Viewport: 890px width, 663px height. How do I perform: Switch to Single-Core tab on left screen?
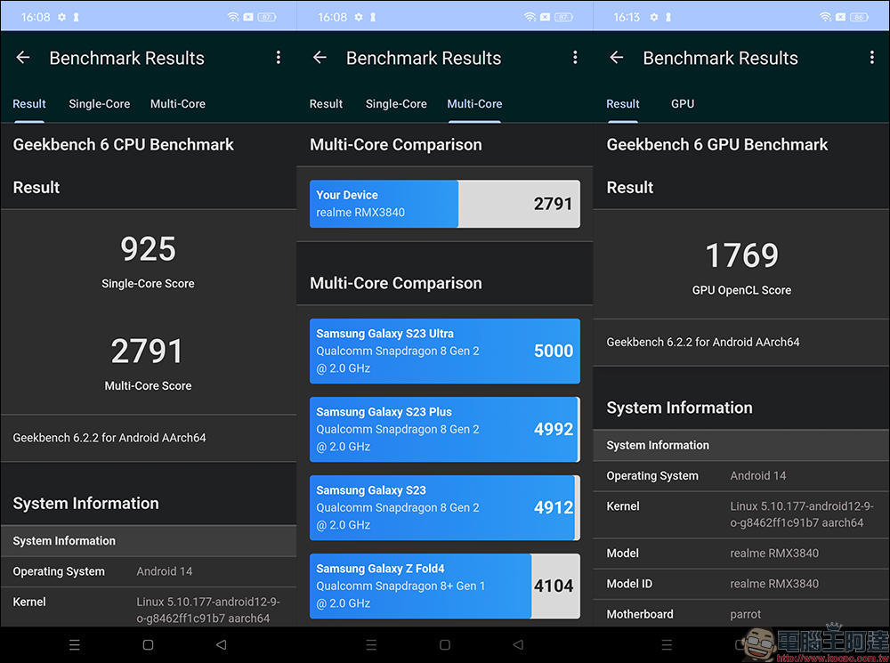tap(100, 104)
